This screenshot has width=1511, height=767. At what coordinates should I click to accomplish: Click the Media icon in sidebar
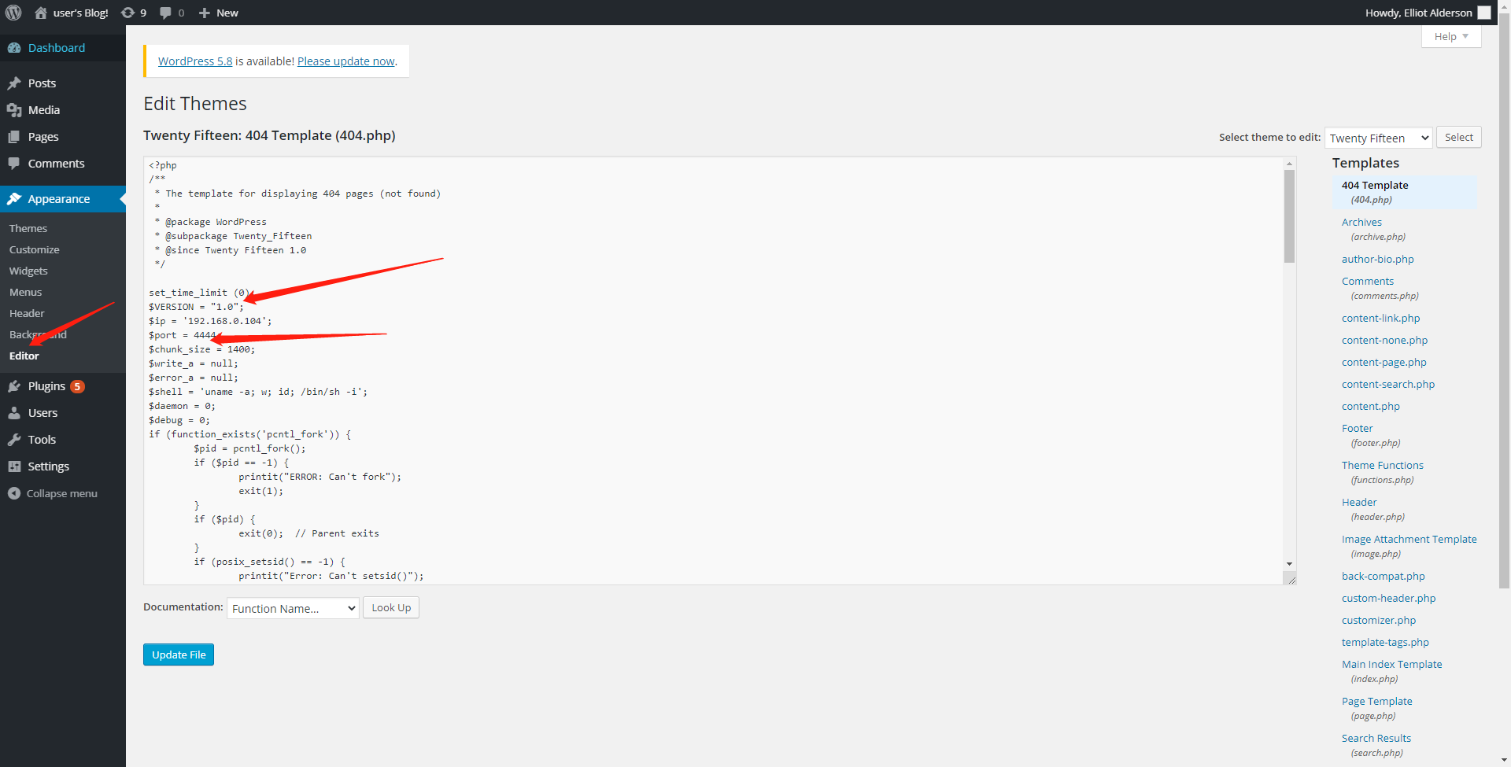pyautogui.click(x=14, y=110)
